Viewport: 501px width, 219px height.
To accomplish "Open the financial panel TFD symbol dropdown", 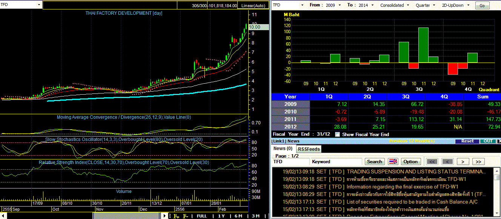I will pyautogui.click(x=303, y=5).
